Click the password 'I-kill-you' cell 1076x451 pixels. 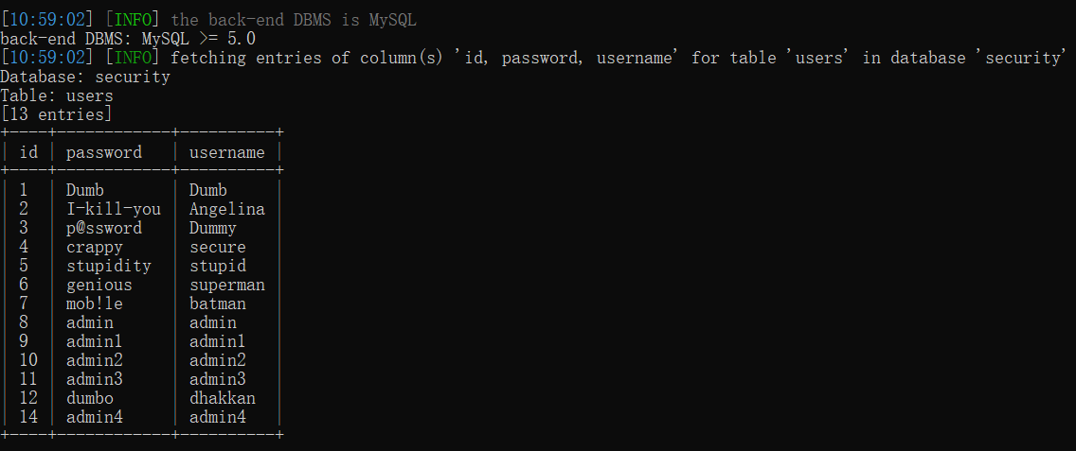[114, 209]
